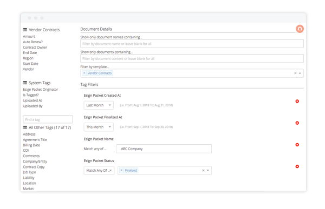Focus the document name filter field
Viewport: 325px width, 209px height.
192,44
